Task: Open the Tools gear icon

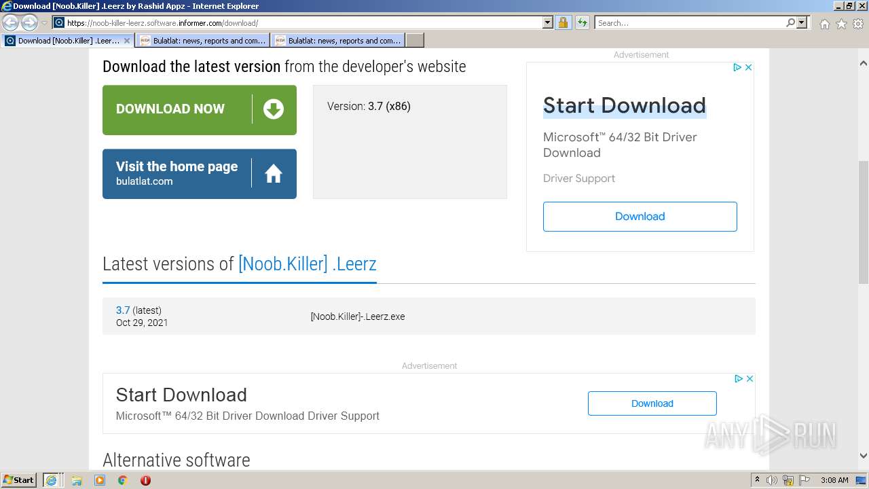Action: (858, 24)
